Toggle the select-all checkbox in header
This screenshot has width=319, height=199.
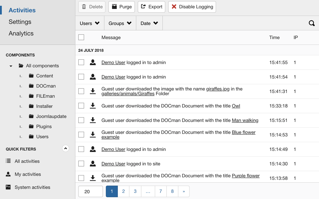click(x=81, y=37)
